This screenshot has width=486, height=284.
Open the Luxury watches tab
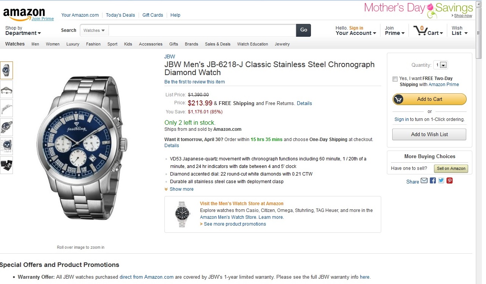[x=73, y=44]
